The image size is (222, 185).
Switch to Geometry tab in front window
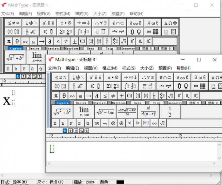point(175,103)
